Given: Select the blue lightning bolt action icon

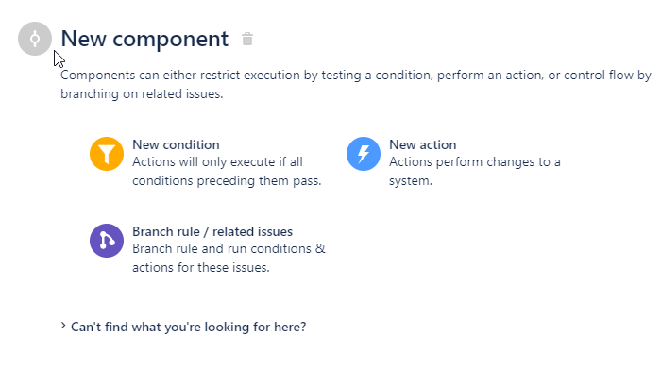Looking at the screenshot, I should pos(364,154).
